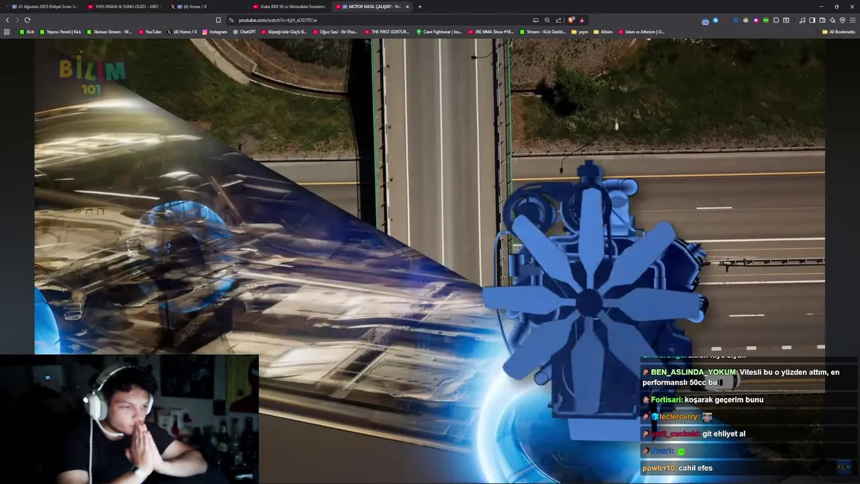This screenshot has height=484, width=860.
Task: Open the JRE MMA Show bookmark
Action: (x=490, y=32)
